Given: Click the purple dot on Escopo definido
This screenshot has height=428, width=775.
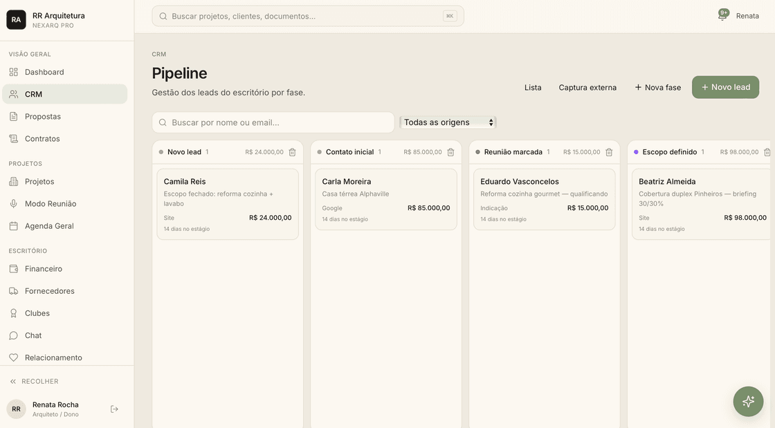Looking at the screenshot, I should [636, 152].
